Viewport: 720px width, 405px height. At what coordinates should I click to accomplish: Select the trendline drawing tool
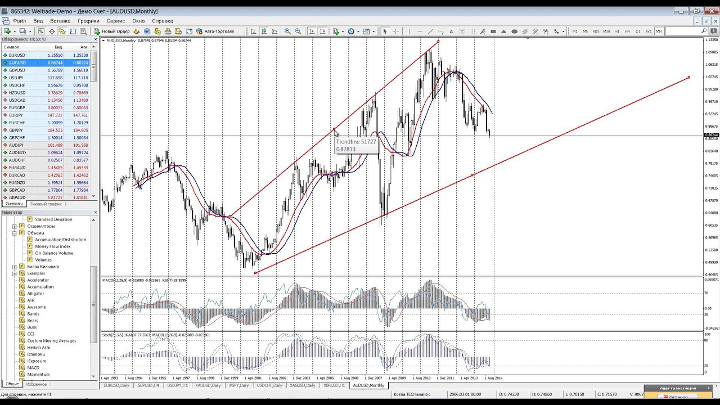point(430,31)
